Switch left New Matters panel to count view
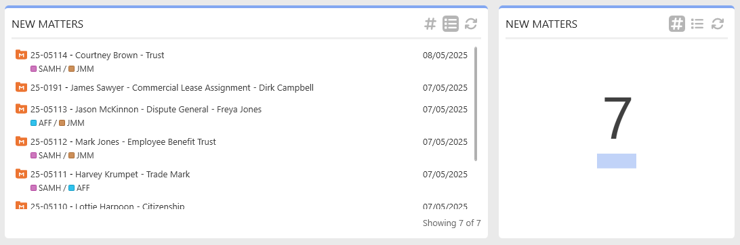Screen dimensions: 740x245 pos(430,24)
